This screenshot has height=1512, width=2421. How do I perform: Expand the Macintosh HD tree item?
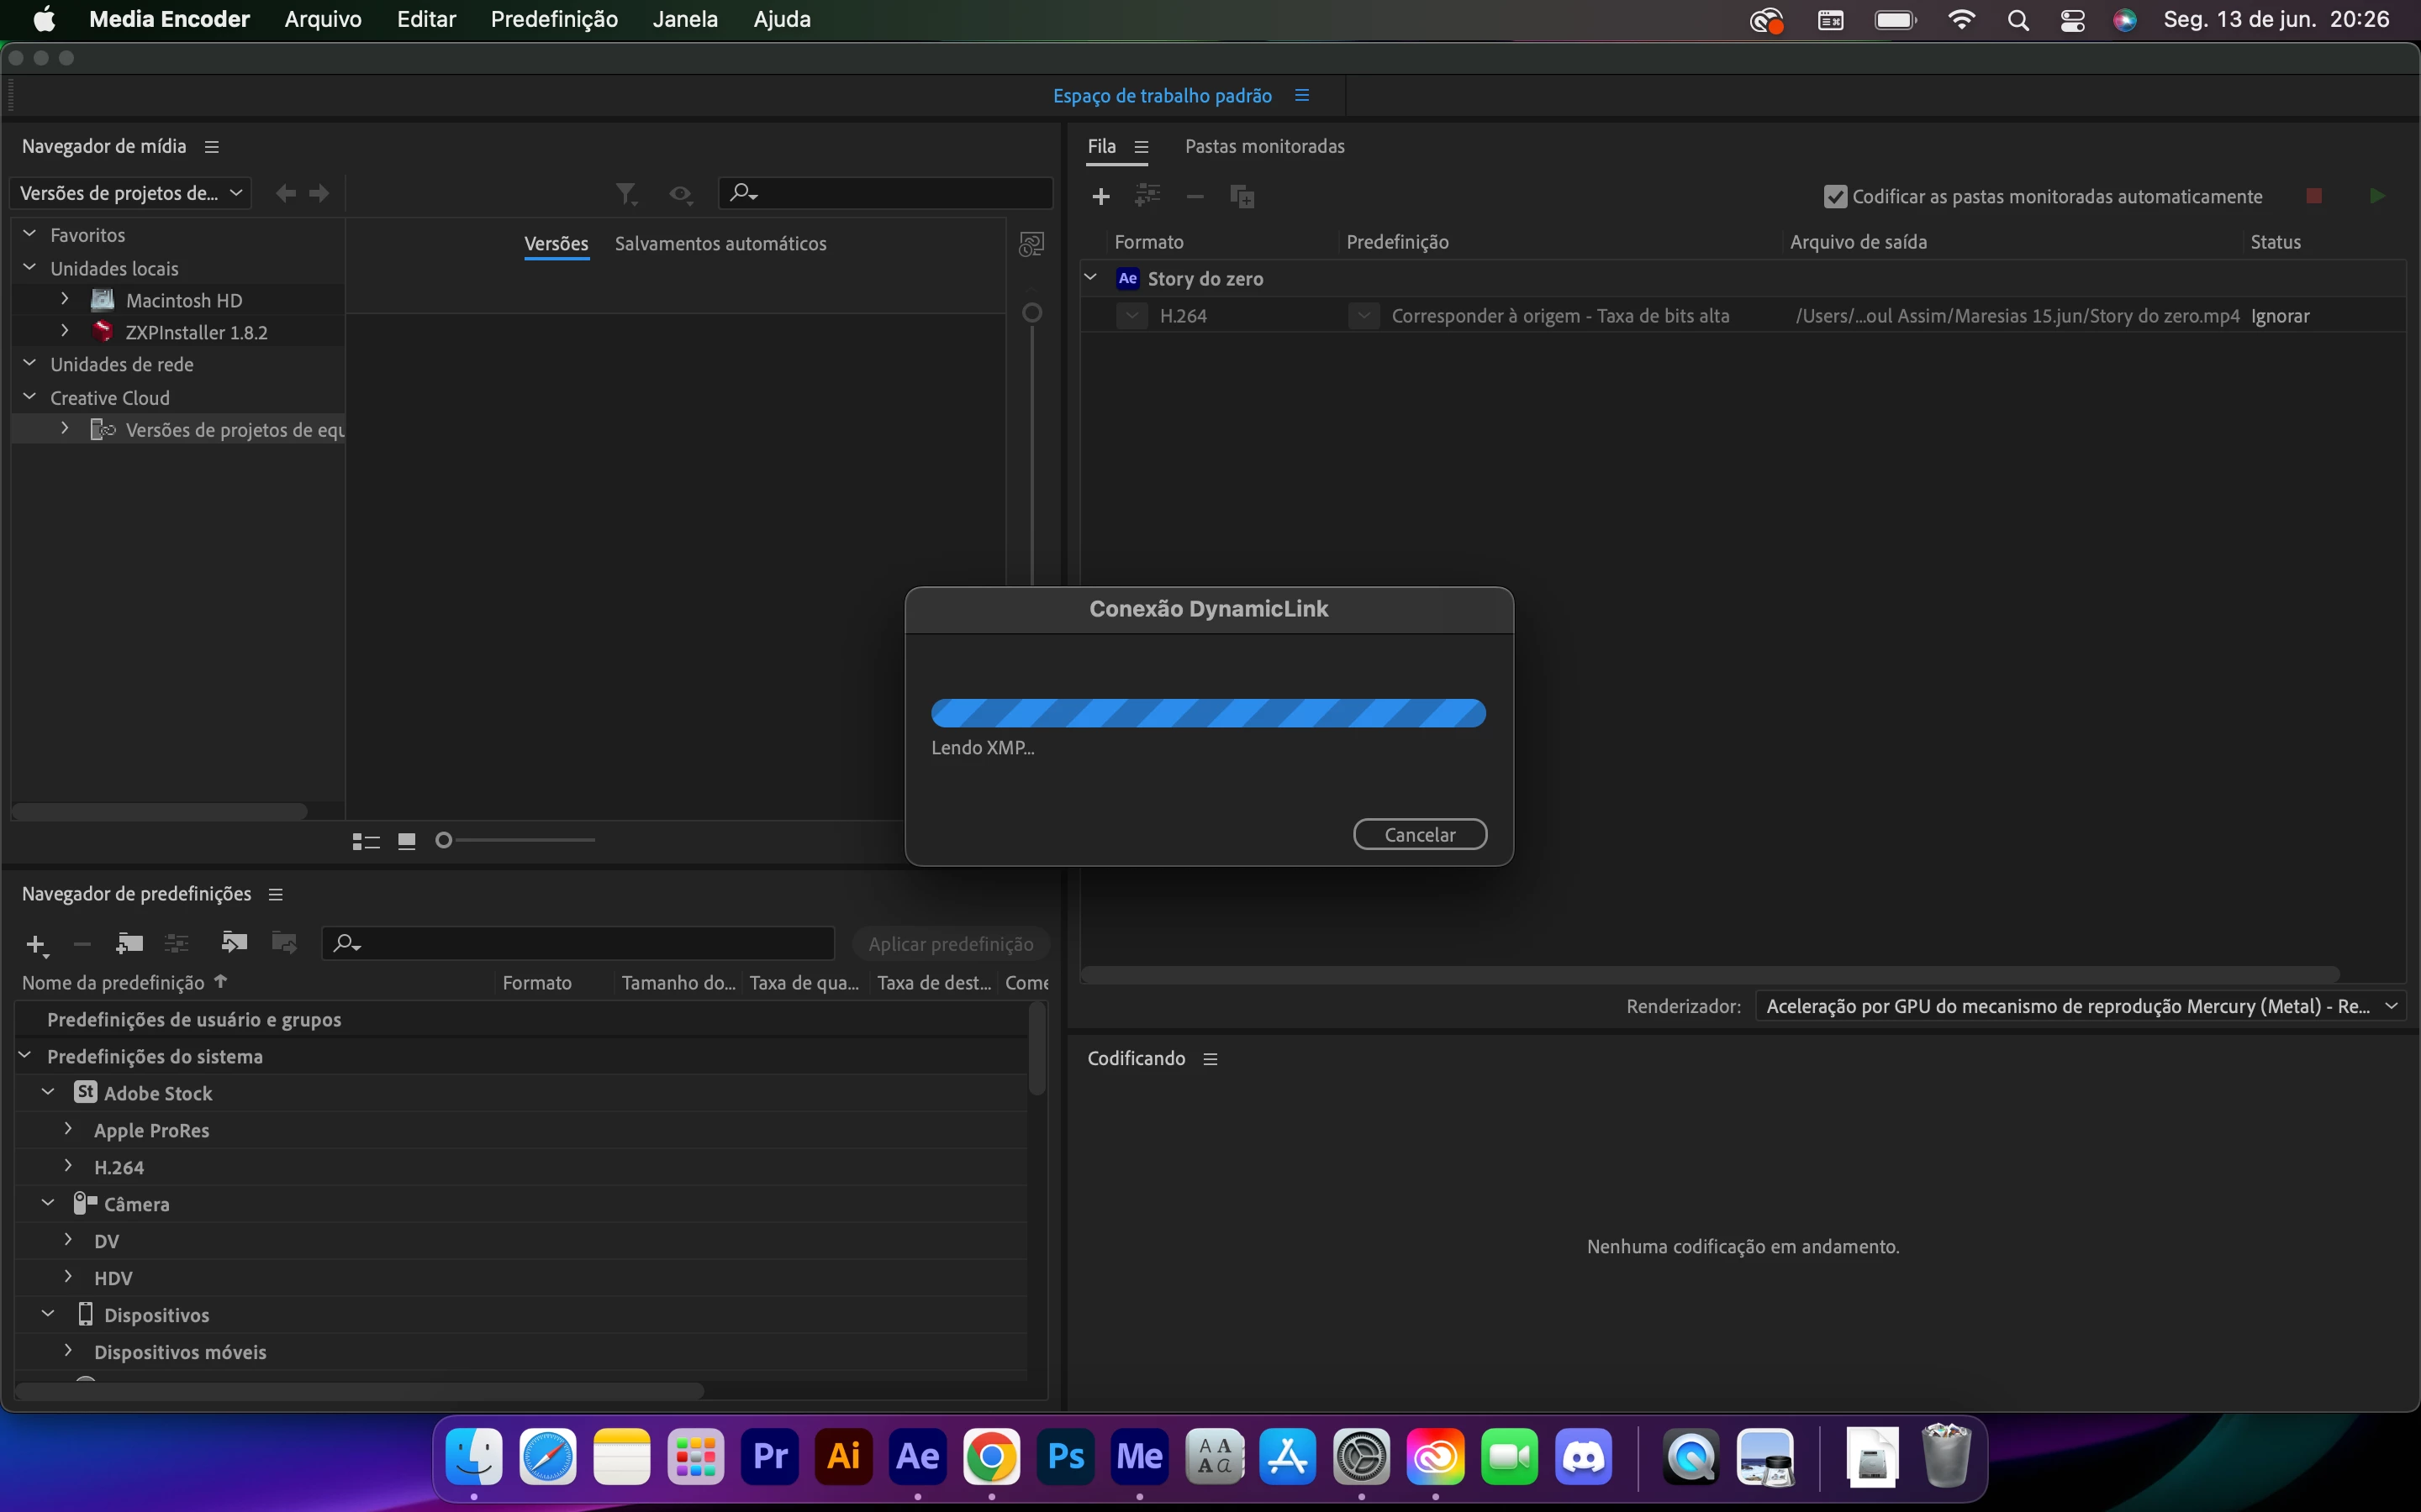tap(65, 300)
